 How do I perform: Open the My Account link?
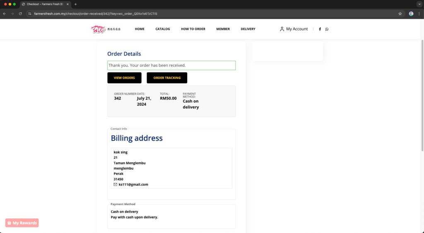point(294,29)
